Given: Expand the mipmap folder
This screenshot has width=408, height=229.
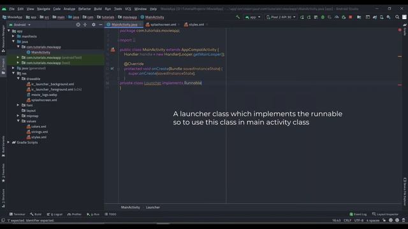Looking at the screenshot, I should [x=18, y=116].
